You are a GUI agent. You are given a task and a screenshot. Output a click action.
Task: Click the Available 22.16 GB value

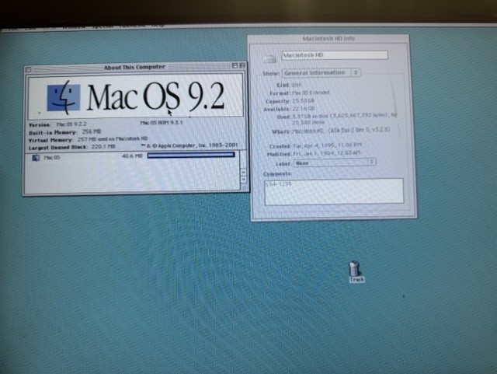[304, 109]
